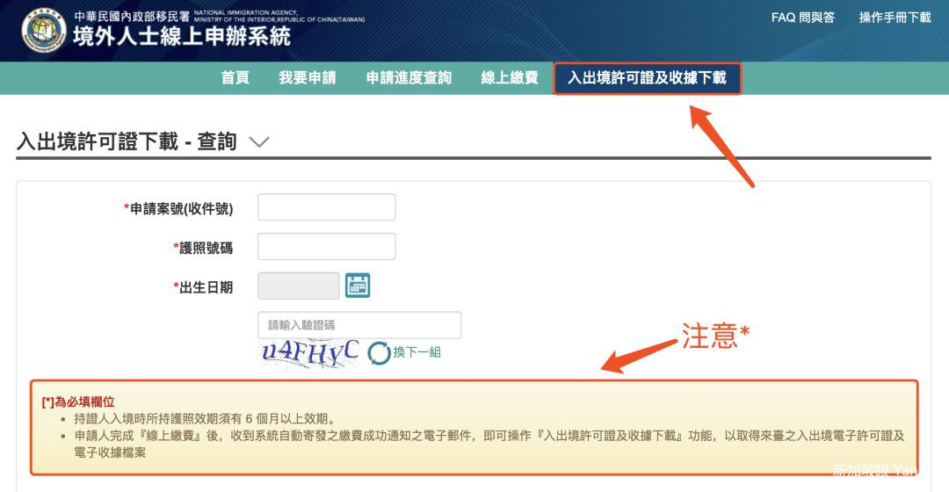The image size is (949, 492).
Task: Click into the 護照號碼 text box
Action: click(326, 247)
